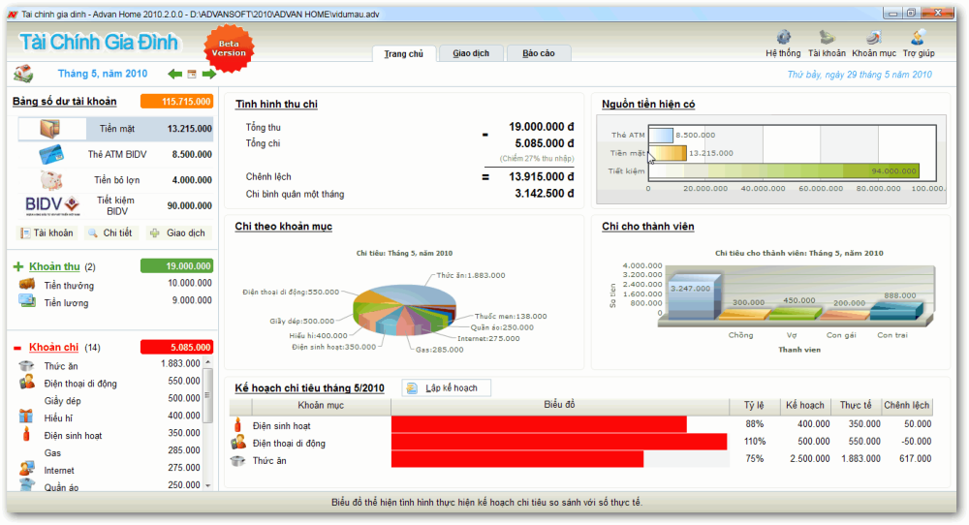Click the candle icon in spending plan table
The height and width of the screenshot is (525, 969).
point(238,425)
